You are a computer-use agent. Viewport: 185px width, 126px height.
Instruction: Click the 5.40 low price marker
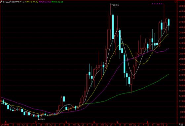[42, 119]
